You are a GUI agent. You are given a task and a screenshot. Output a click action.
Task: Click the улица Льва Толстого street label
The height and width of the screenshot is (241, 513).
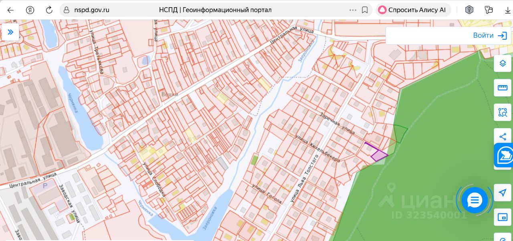(x=304, y=178)
